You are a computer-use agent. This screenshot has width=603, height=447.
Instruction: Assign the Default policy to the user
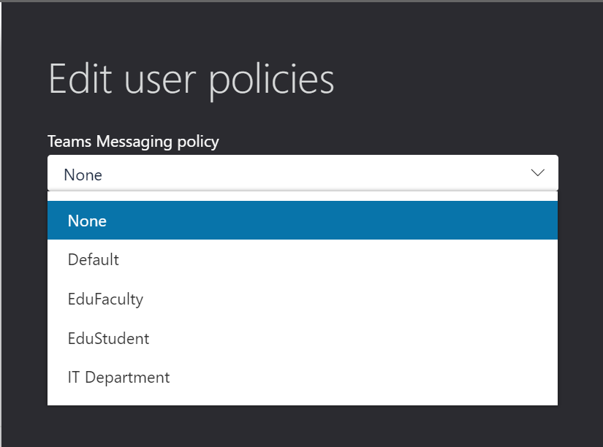(x=303, y=259)
